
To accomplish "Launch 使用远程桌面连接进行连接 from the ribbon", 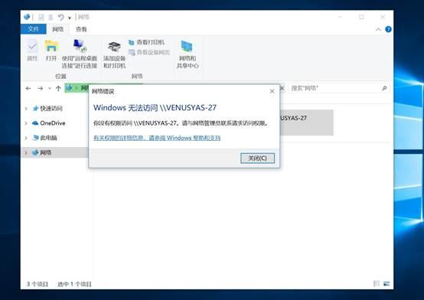I will (80, 54).
